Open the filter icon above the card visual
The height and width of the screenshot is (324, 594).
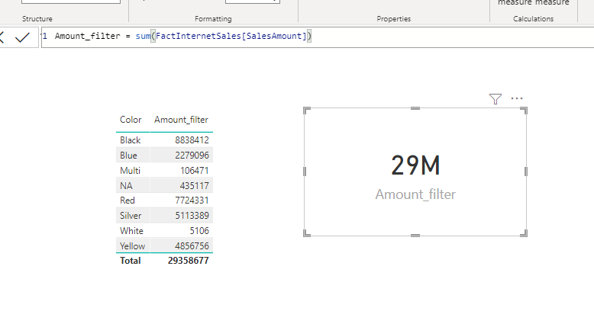pyautogui.click(x=495, y=99)
